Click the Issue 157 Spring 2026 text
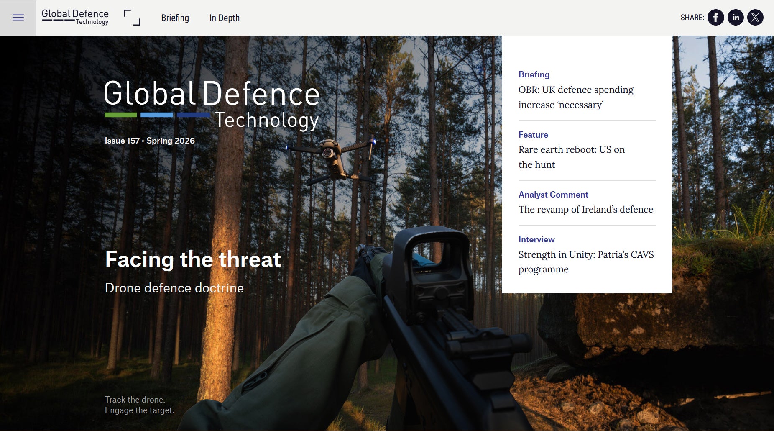 pos(149,141)
